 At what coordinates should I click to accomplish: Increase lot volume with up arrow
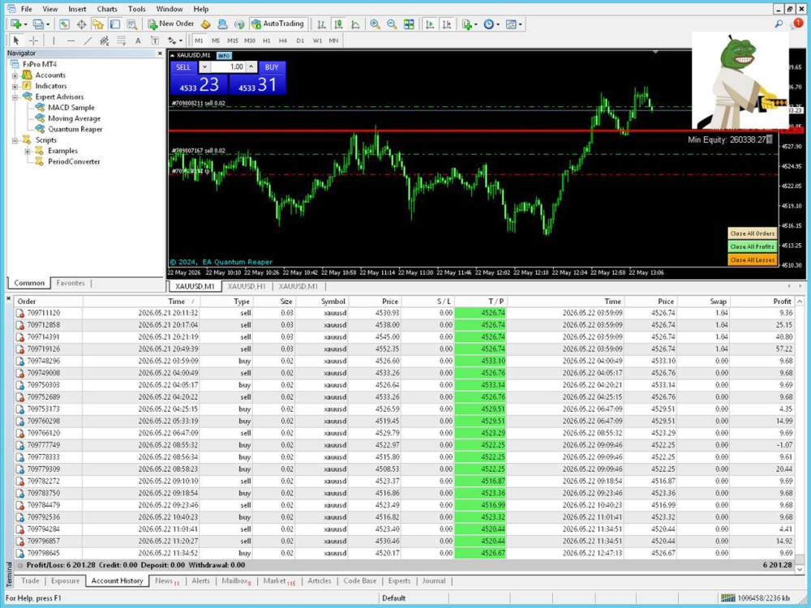tap(251, 66)
